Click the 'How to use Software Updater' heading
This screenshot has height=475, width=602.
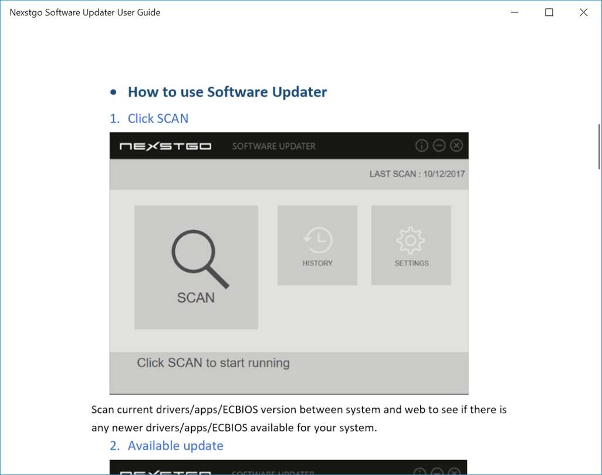227,92
